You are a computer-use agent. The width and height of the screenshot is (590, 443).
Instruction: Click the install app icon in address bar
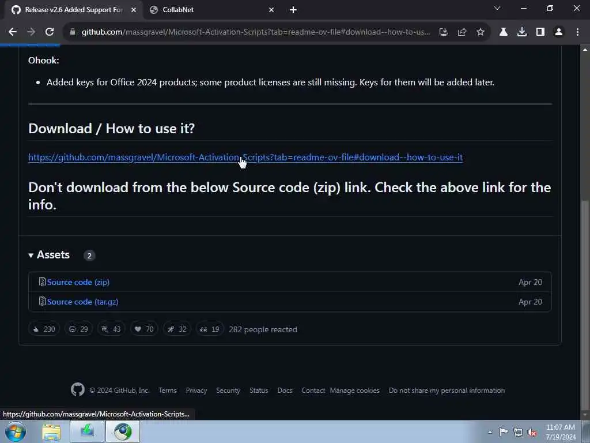[444, 32]
